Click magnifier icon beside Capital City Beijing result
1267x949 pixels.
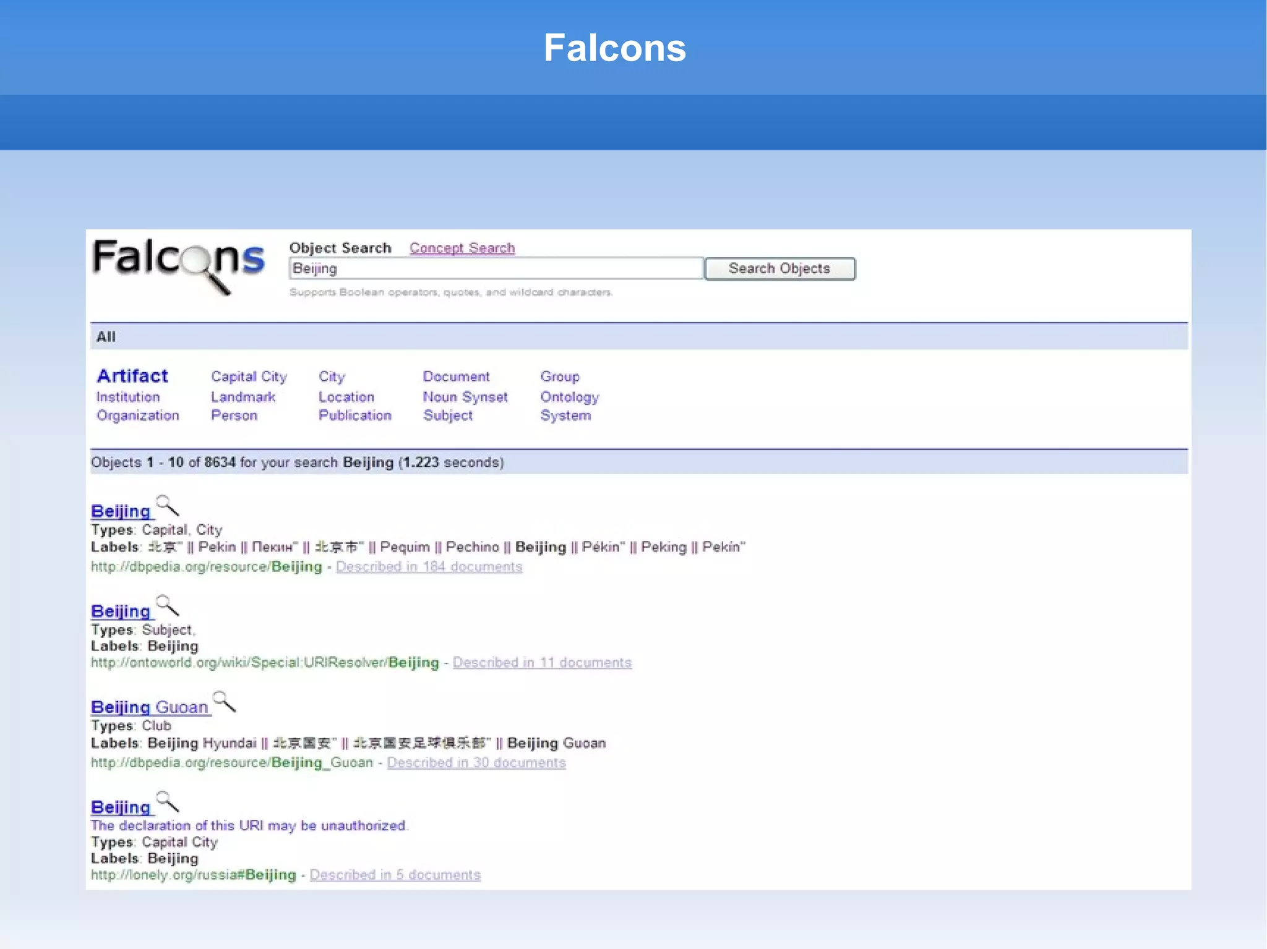(x=168, y=802)
